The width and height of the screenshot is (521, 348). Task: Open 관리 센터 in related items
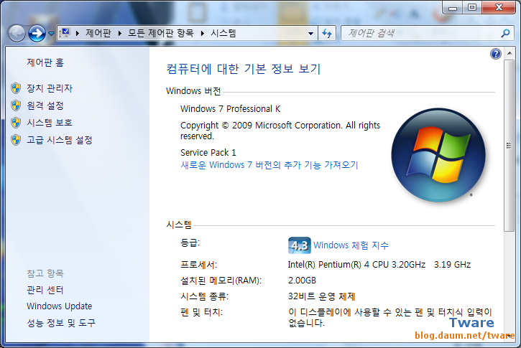click(x=45, y=290)
